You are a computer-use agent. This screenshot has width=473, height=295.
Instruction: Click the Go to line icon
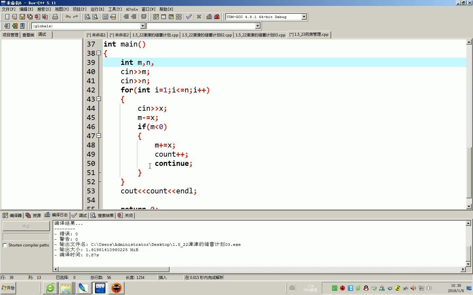tap(113, 17)
